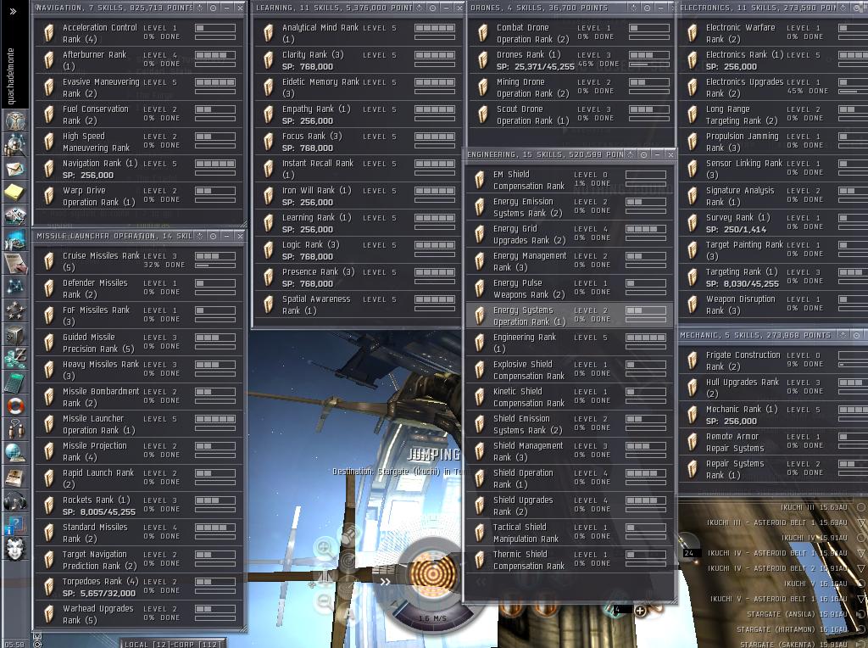Select the Energy Systems Operation skill row
This screenshot has height=648, width=868.
click(x=570, y=316)
